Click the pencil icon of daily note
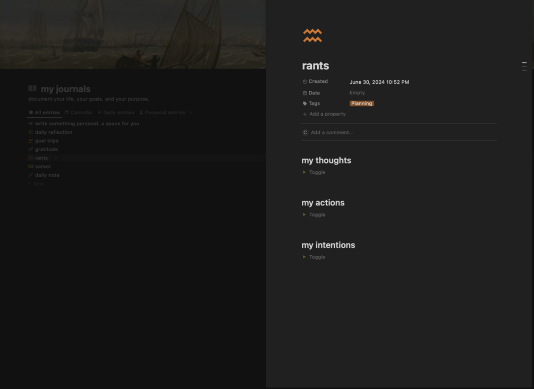This screenshot has height=389, width=534. [x=31, y=175]
